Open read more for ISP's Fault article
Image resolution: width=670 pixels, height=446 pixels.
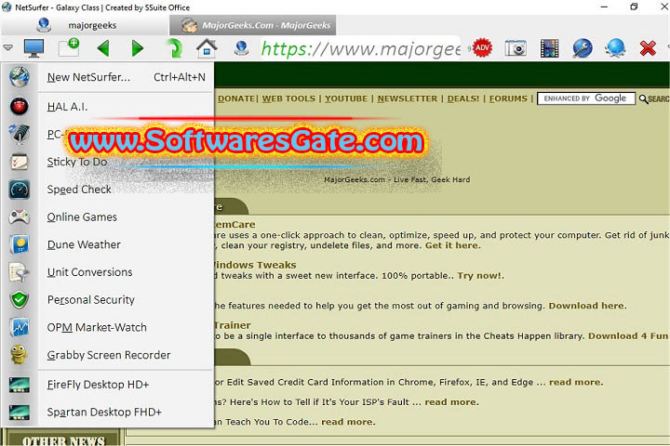click(x=451, y=402)
